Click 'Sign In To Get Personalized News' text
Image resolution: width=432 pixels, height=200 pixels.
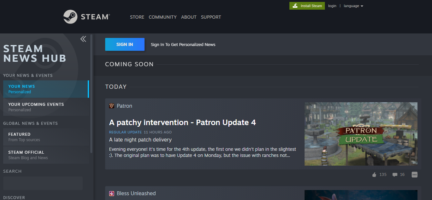(x=183, y=44)
